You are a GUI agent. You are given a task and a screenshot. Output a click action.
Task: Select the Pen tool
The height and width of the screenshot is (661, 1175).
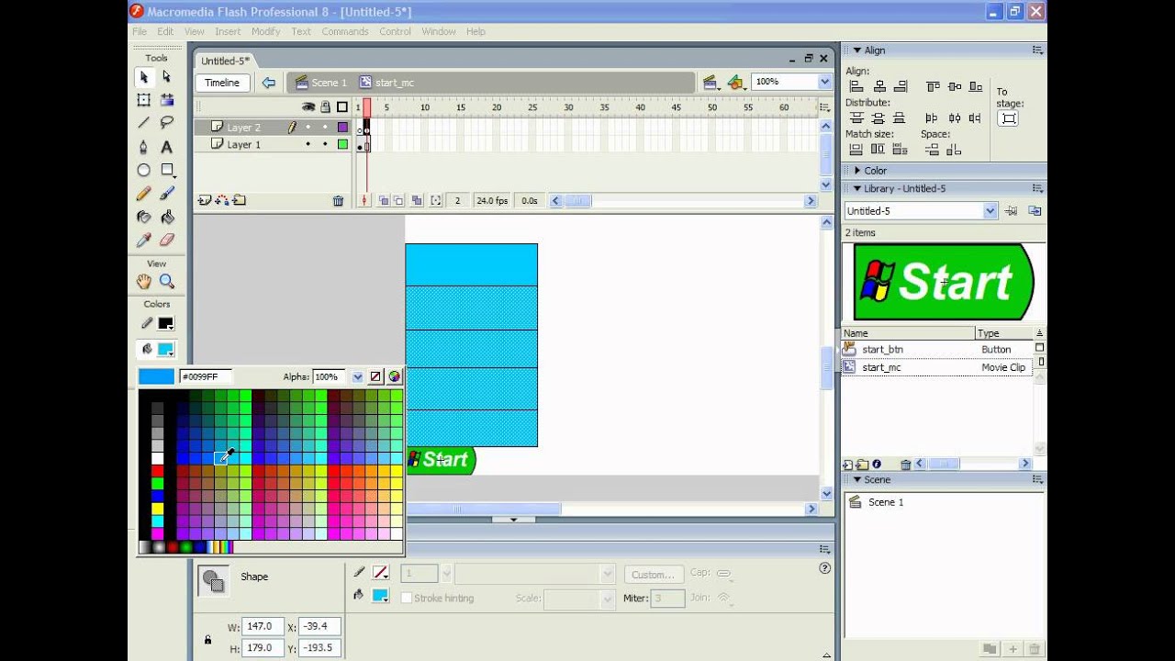[x=144, y=147]
